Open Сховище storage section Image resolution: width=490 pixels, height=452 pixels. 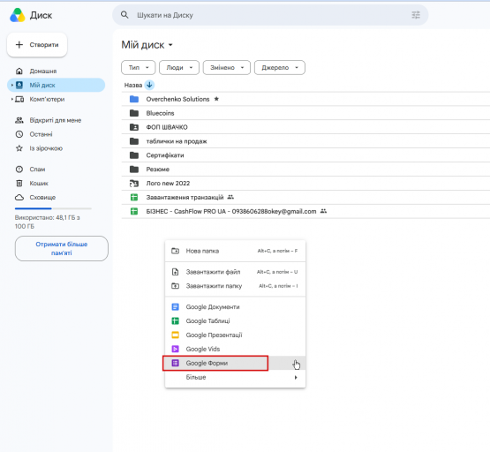click(56, 198)
